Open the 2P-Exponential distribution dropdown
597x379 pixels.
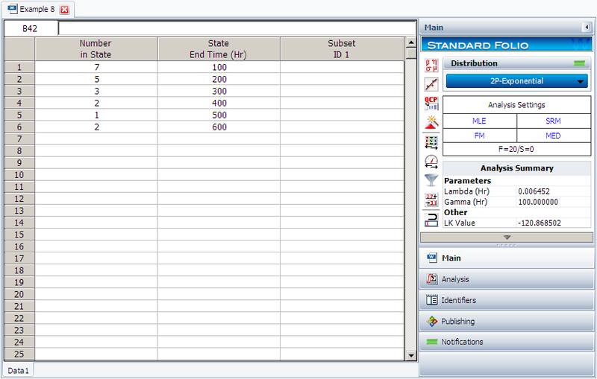(516, 81)
